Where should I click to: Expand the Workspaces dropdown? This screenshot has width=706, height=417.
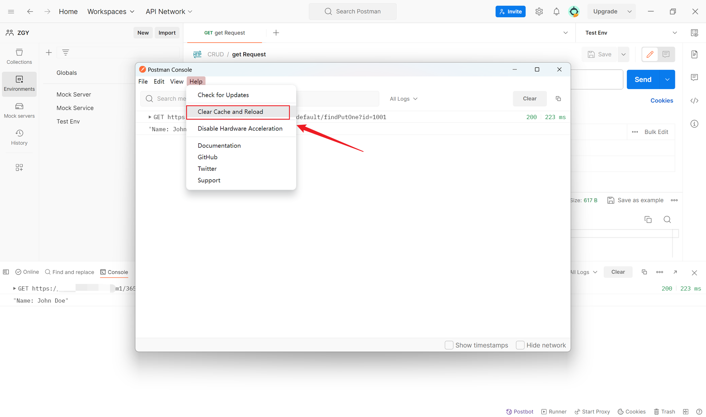pos(111,12)
